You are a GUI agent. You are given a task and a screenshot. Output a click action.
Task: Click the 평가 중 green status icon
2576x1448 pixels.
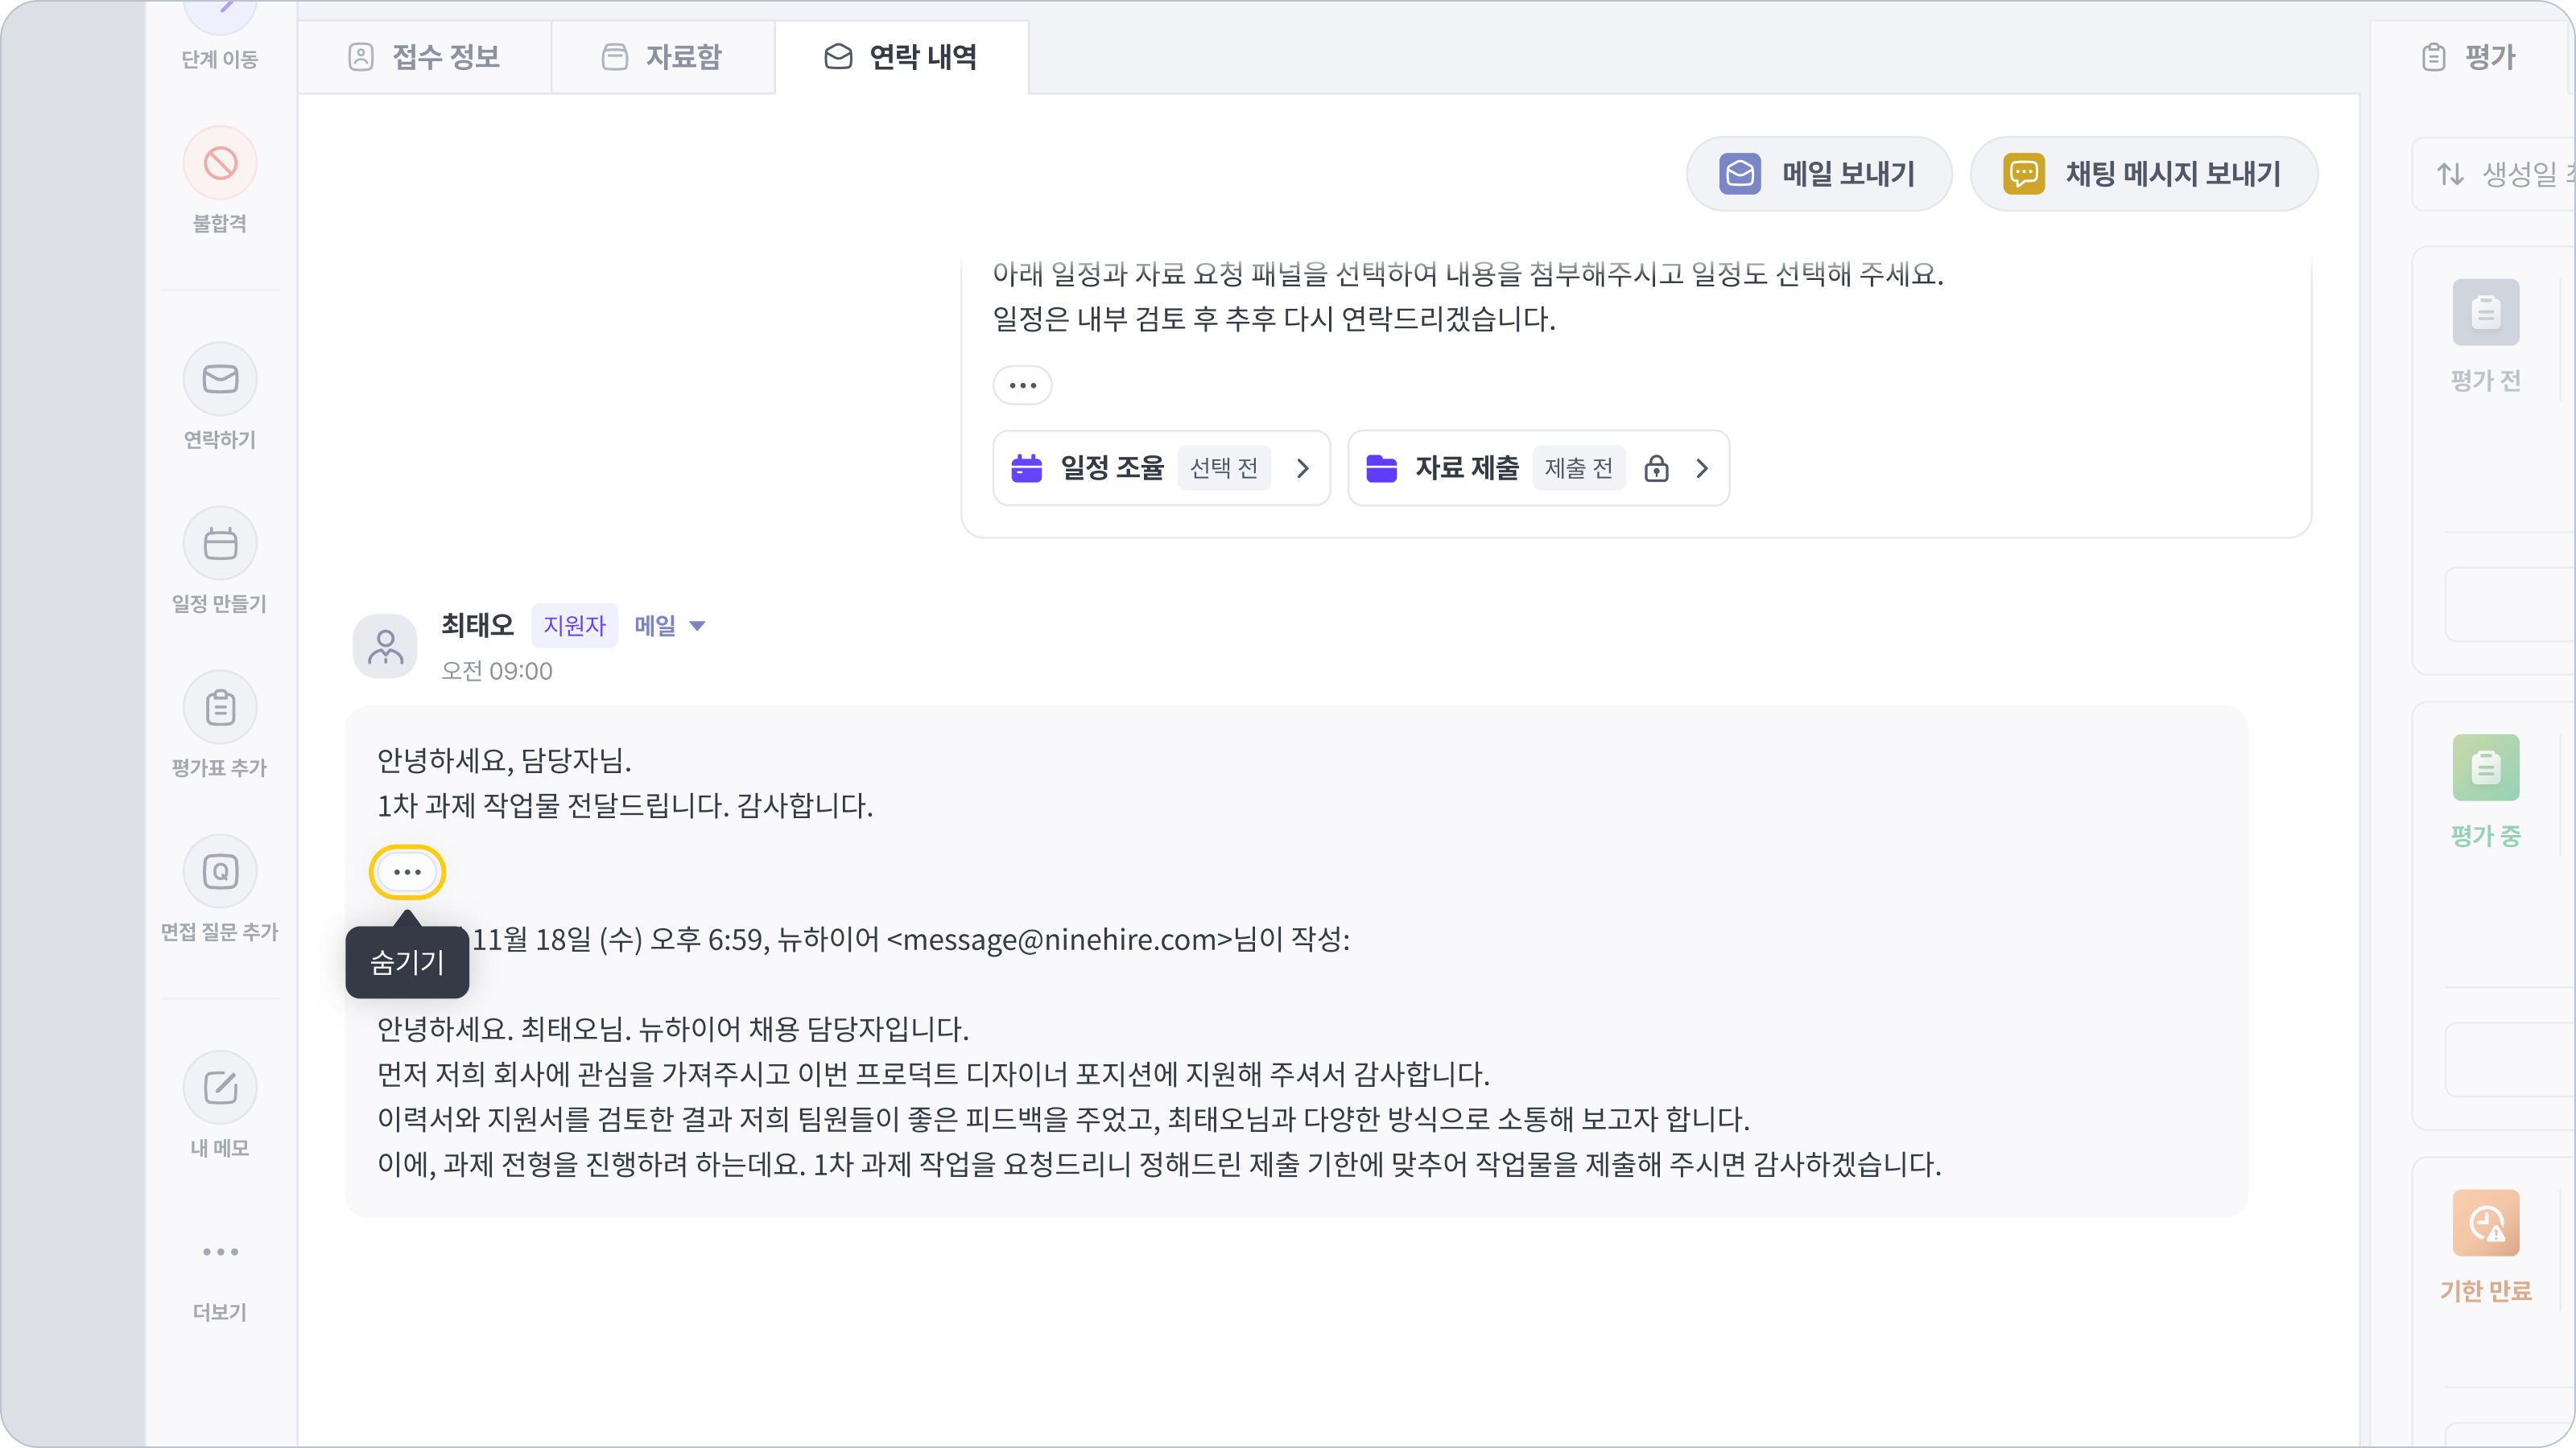(2485, 767)
